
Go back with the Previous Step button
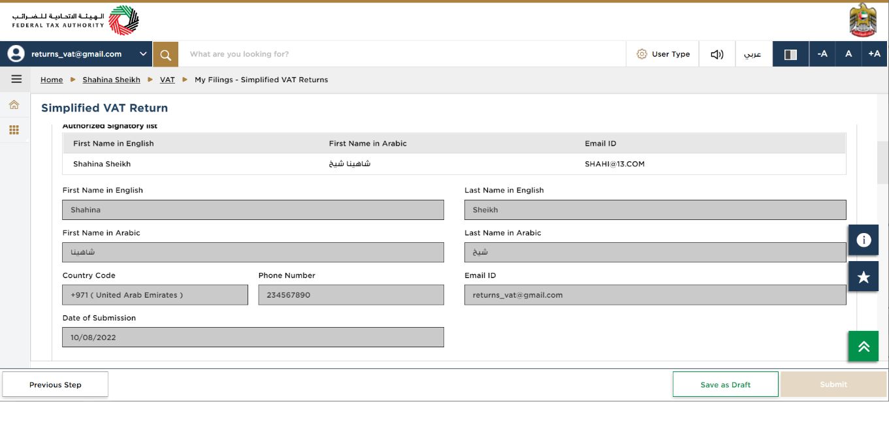click(56, 384)
